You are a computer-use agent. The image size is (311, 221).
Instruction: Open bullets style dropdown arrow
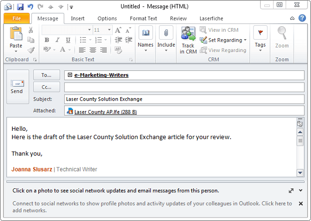coord(90,40)
